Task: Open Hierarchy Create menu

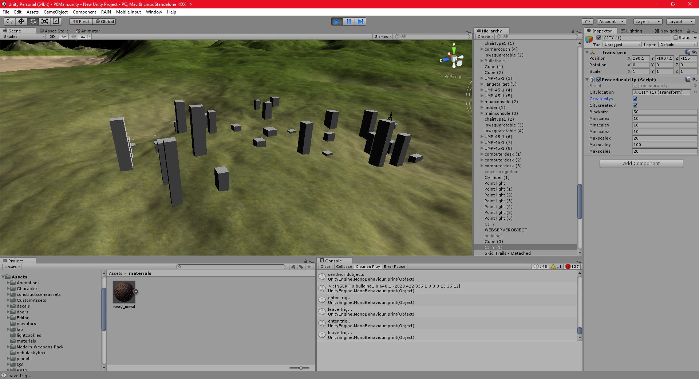Action: coord(485,36)
